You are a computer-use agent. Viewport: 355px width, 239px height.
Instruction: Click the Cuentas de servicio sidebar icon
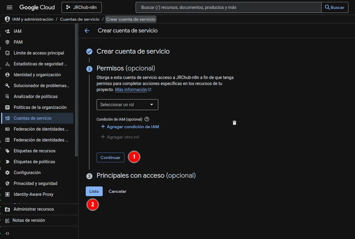point(8,118)
